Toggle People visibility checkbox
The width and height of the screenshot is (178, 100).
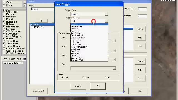[4, 19]
